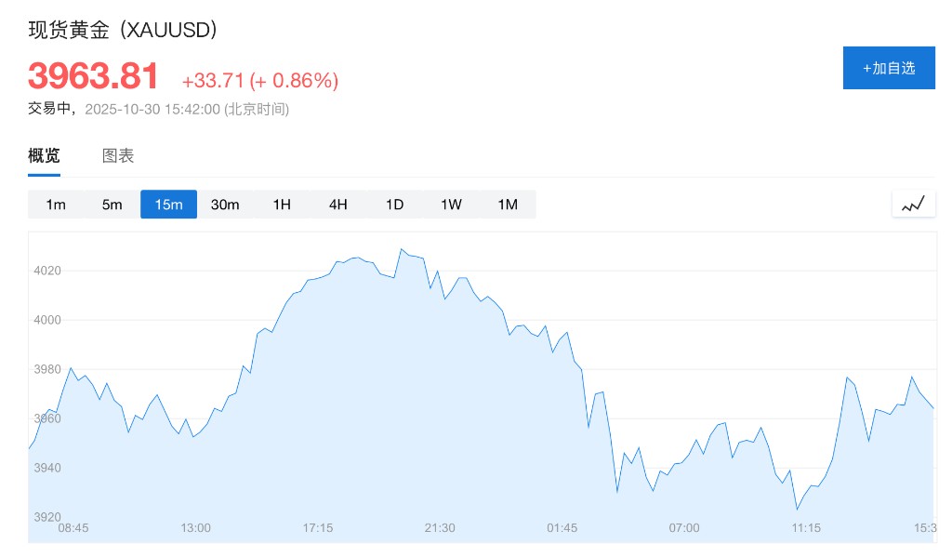Select the 5m timeframe
The image size is (952, 557).
click(x=112, y=205)
